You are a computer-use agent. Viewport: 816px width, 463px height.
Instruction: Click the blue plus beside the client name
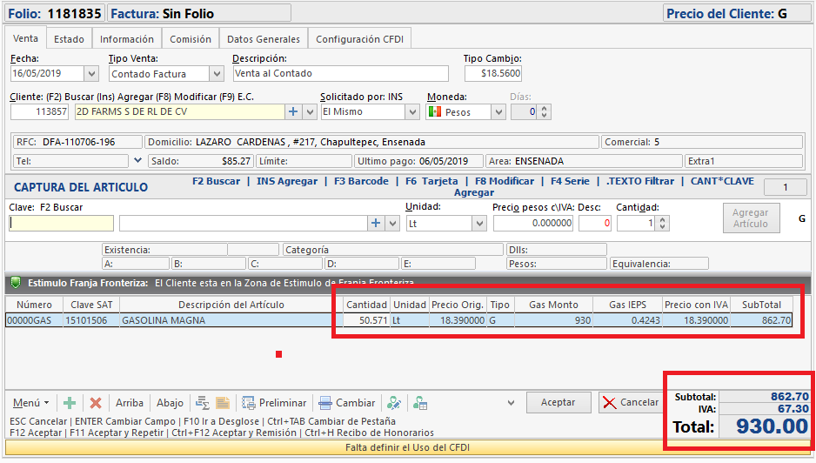293,111
